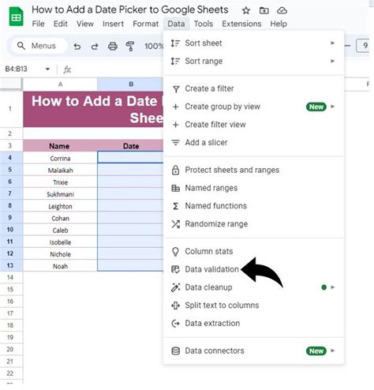The width and height of the screenshot is (374, 390).
Task: Click the Data extraction icon
Action: click(175, 324)
